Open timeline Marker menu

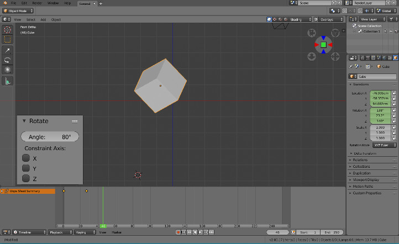click(117, 232)
